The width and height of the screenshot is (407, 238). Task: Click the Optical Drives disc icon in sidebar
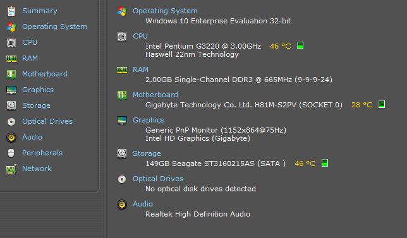(x=11, y=122)
